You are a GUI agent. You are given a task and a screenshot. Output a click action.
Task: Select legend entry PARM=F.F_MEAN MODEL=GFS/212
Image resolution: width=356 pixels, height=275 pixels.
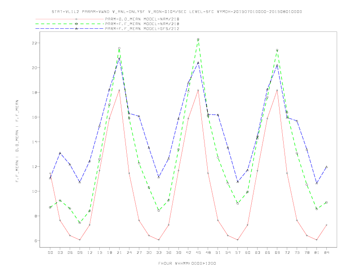pos(142,29)
